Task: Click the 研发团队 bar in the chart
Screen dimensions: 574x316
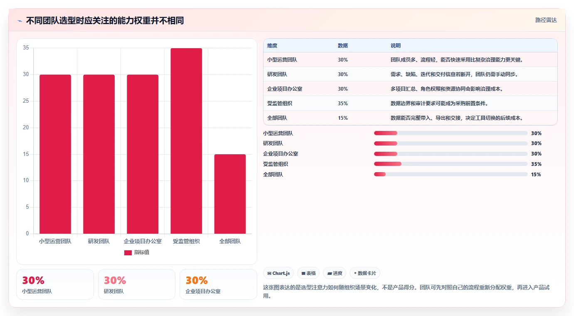Action: point(99,154)
